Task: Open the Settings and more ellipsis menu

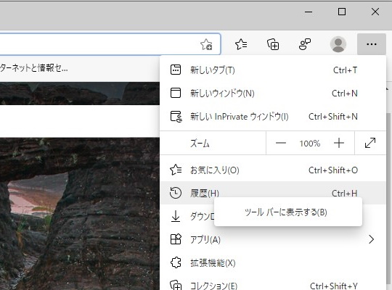Action: 371,44
